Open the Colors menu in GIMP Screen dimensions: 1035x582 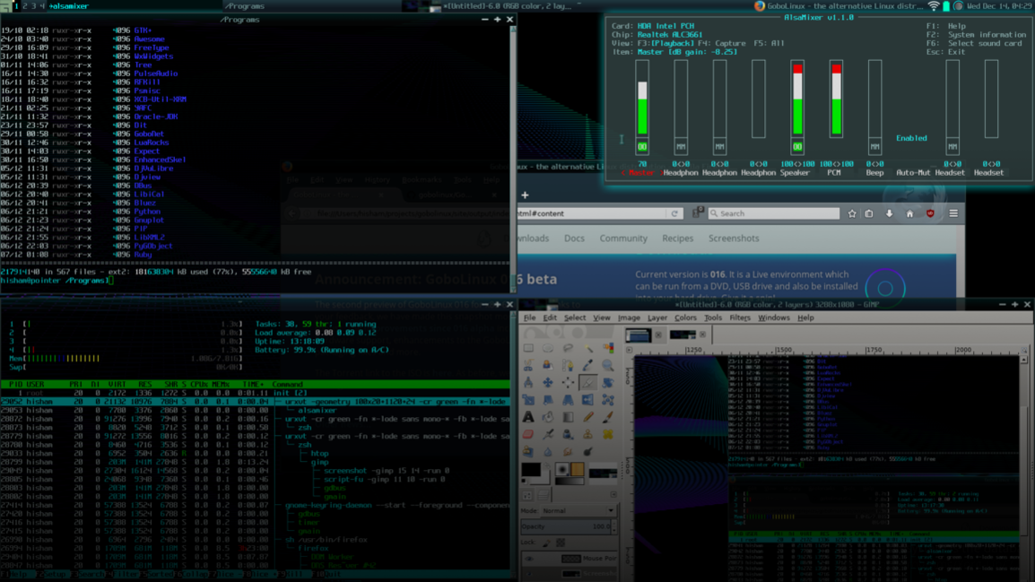(x=685, y=317)
